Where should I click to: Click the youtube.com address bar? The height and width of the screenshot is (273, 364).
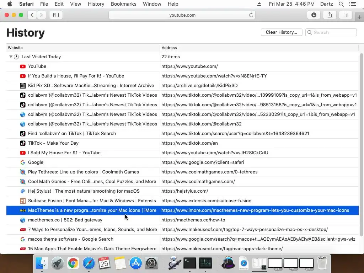(182, 15)
